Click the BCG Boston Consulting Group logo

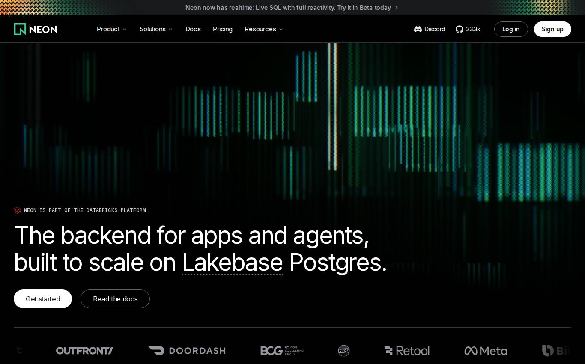(x=282, y=351)
